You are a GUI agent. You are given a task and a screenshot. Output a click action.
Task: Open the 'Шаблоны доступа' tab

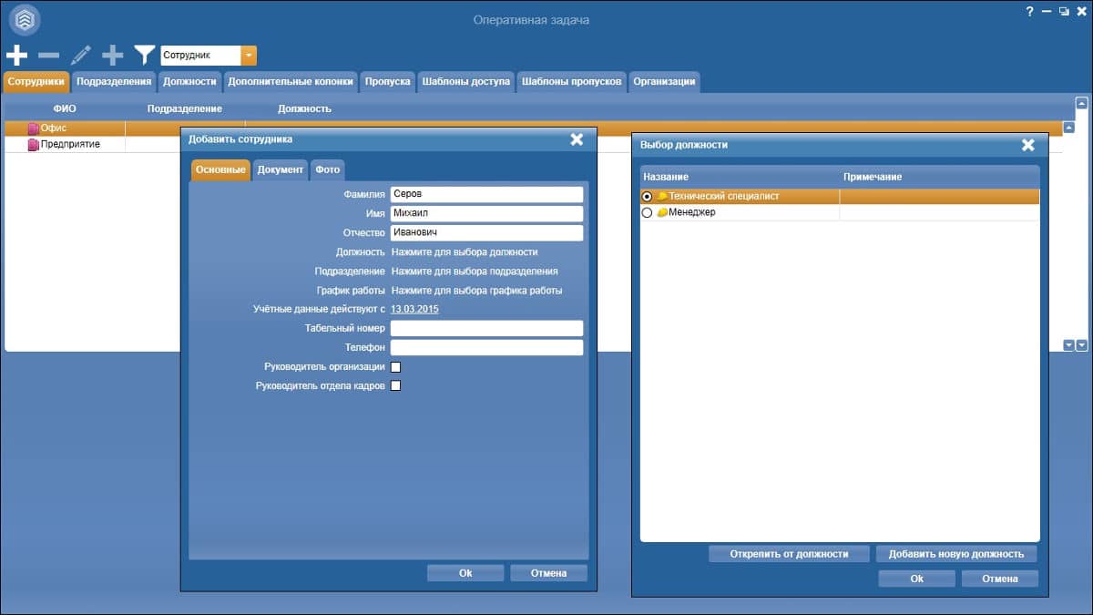tap(465, 81)
